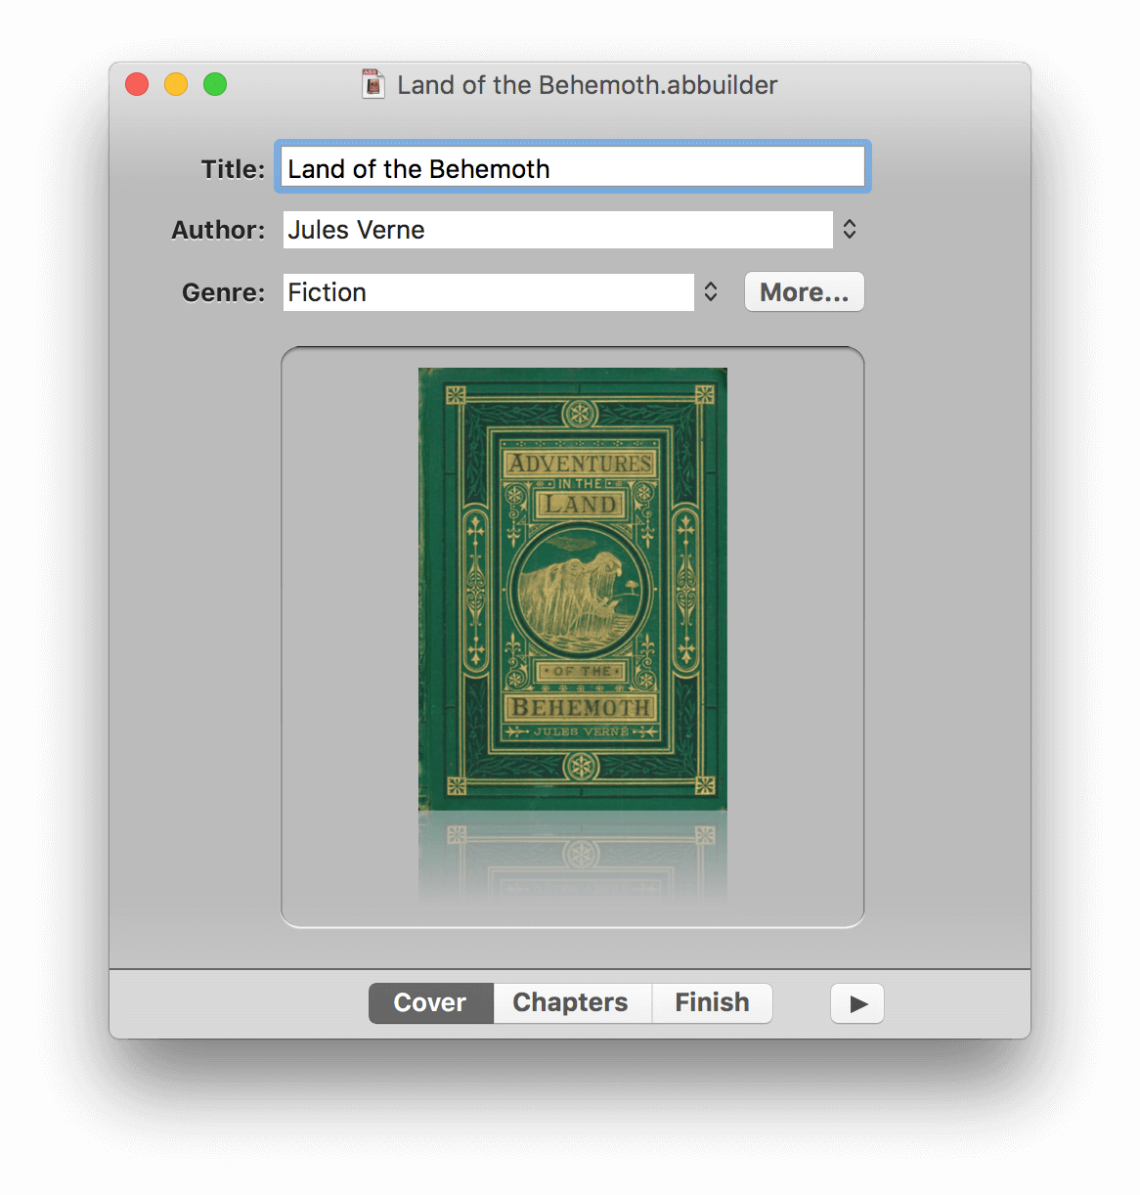Viewport: 1140px width, 1195px height.
Task: Click the Author field containing Jules Verne
Action: coord(558,230)
